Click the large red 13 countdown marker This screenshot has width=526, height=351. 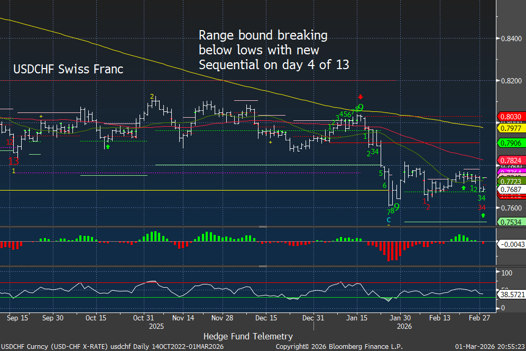click(x=13, y=160)
